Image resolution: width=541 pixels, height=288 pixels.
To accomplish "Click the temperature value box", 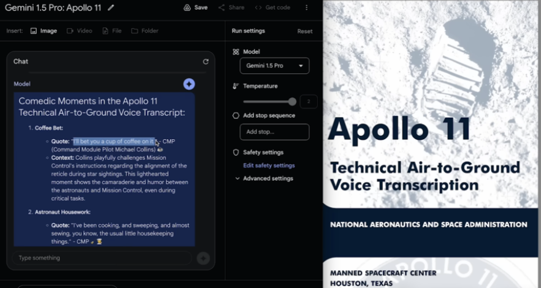I will (309, 102).
